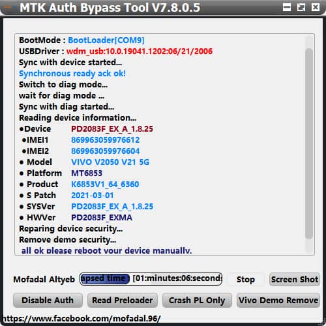Click the HWVer value PD2083F_EXMA
Image resolution: width=326 pixels, height=326 pixels.
tap(102, 218)
